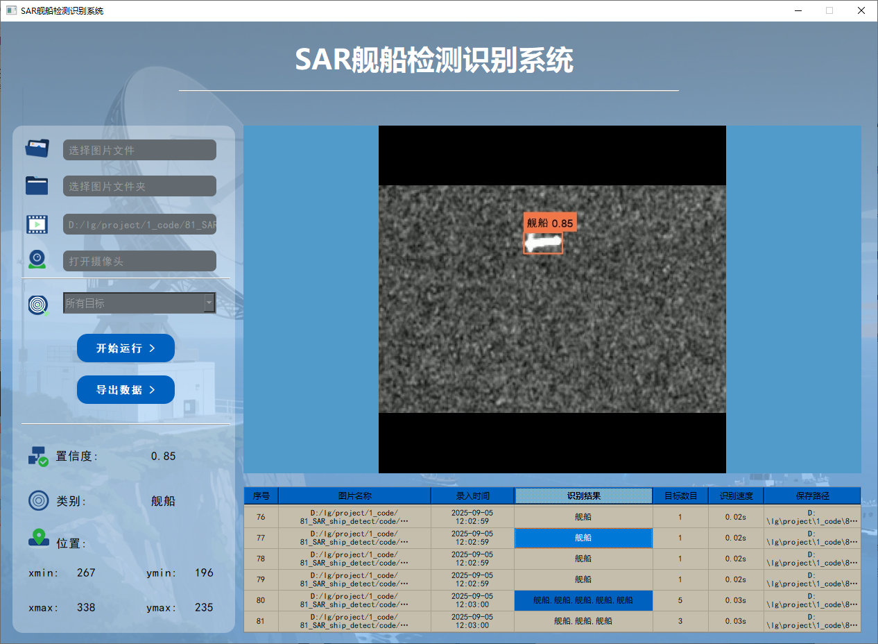Click the five-ship result cell in row 80

(583, 600)
